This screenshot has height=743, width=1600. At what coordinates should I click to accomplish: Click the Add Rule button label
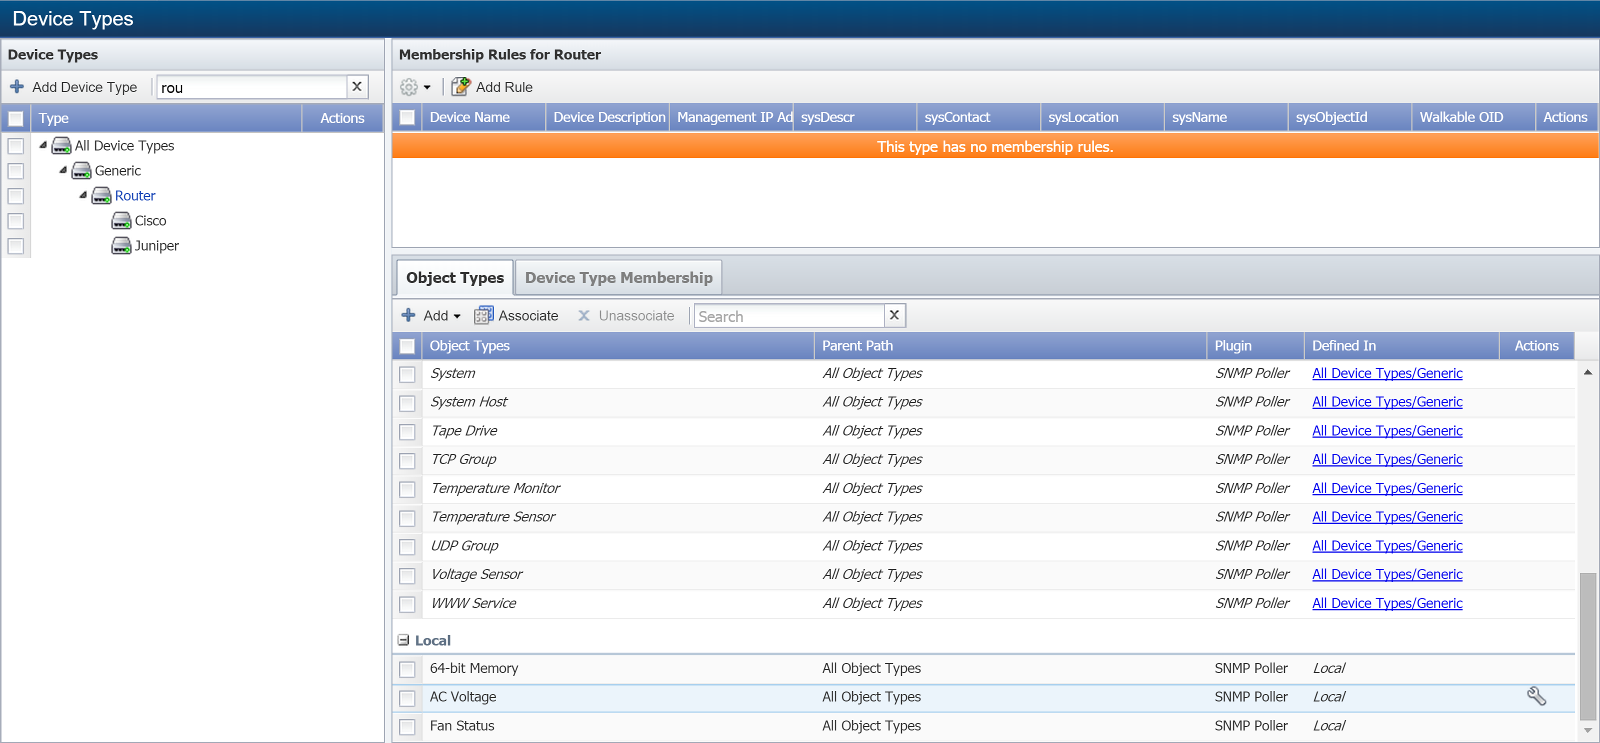coord(504,87)
